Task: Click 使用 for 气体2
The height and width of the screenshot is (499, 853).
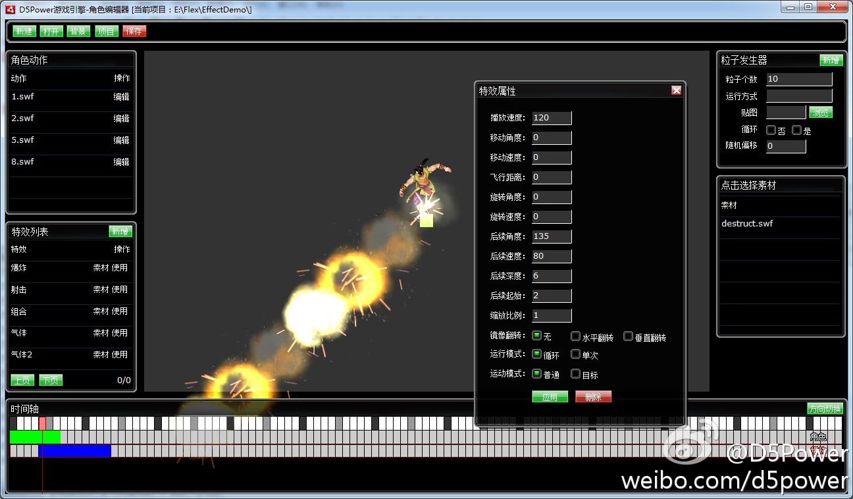Action: pyautogui.click(x=120, y=355)
